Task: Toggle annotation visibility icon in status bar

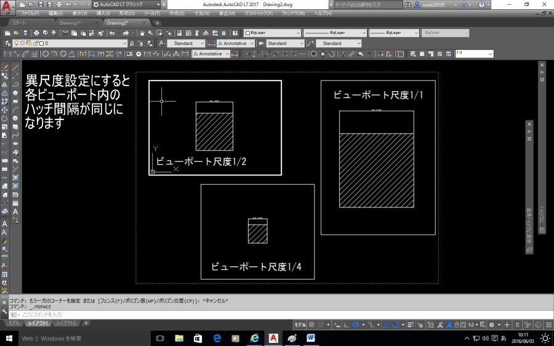Action: click(440, 324)
